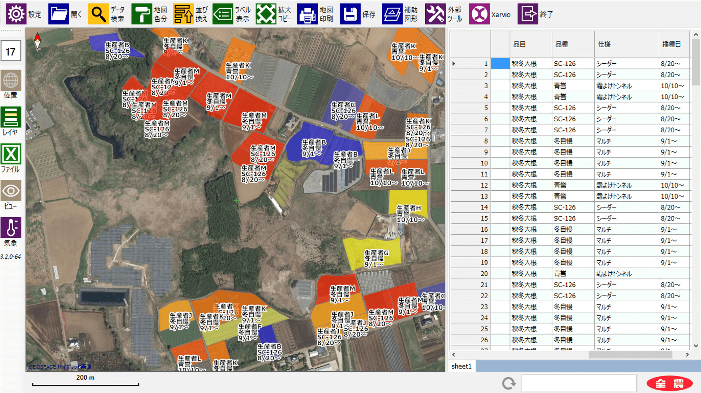Open 地図色分 paint roller tool

142,14
